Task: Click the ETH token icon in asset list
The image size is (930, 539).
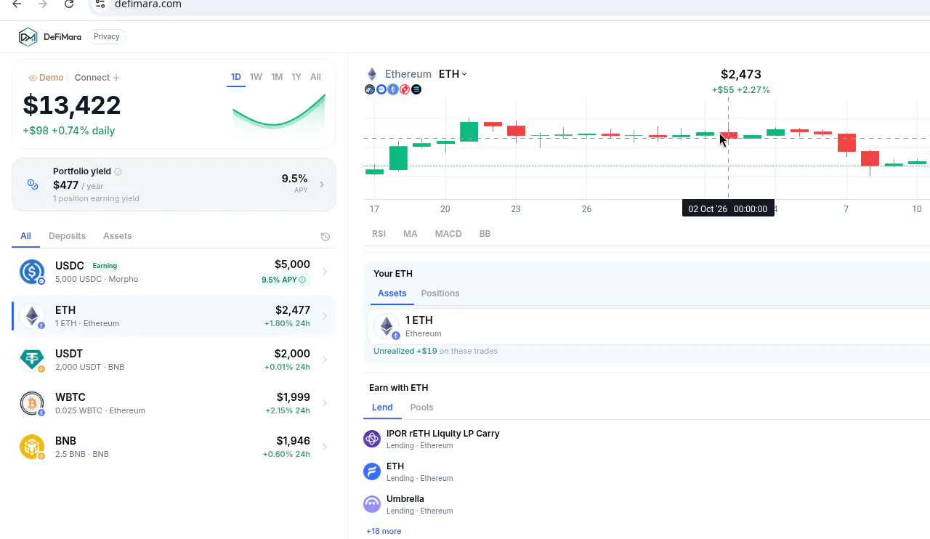Action: 32,316
